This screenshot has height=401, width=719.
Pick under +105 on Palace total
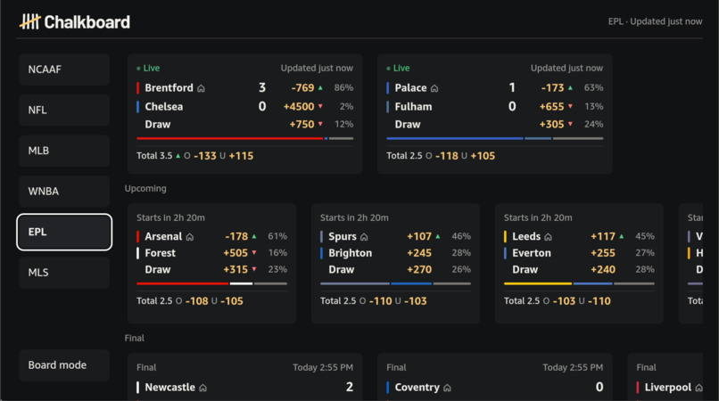(x=483, y=156)
